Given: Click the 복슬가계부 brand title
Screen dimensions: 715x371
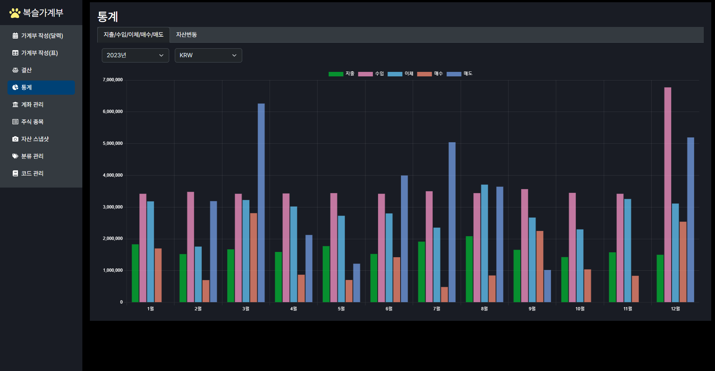Looking at the screenshot, I should pyautogui.click(x=43, y=13).
